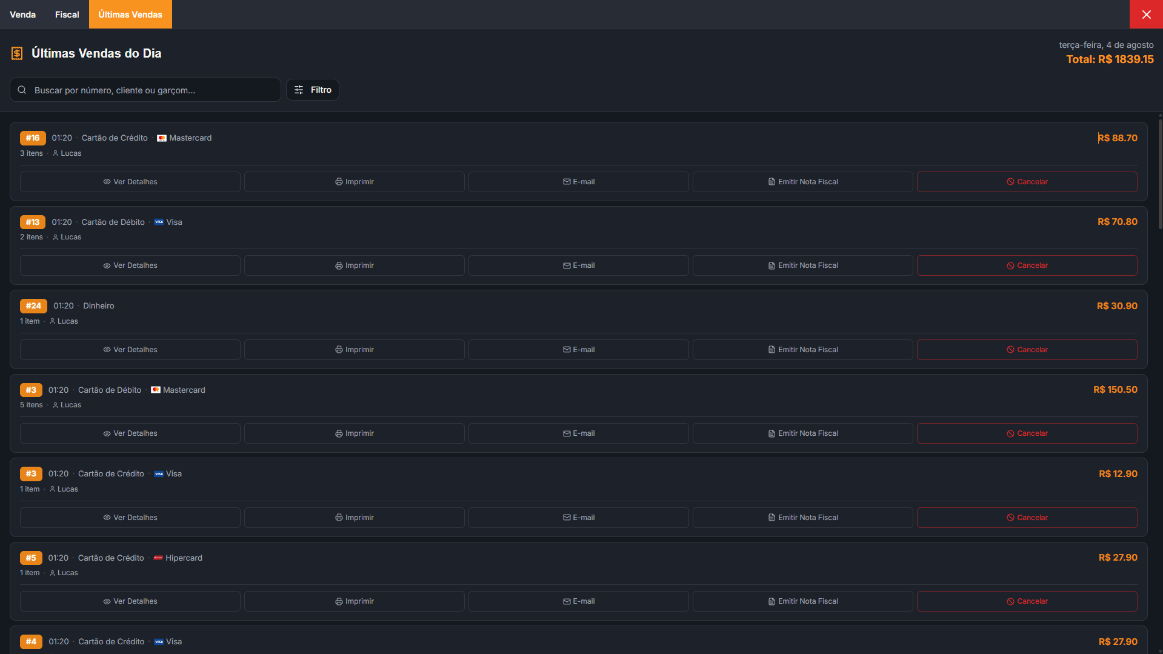The height and width of the screenshot is (654, 1163).
Task: Click cancel circle icon in R$ 150.50 sale
Action: pyautogui.click(x=1010, y=434)
